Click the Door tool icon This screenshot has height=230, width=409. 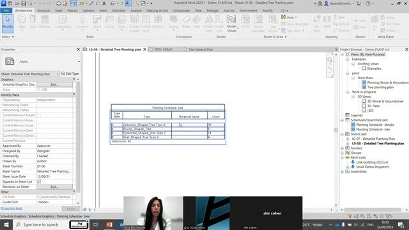point(33,19)
